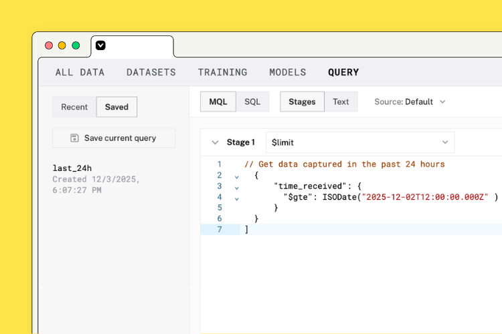Show Recent queries list

point(74,107)
